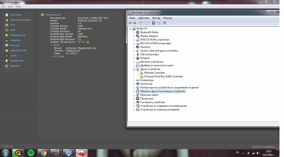The width and height of the screenshot is (284, 157).
Task: Select USB контролери category
Action: (149, 54)
